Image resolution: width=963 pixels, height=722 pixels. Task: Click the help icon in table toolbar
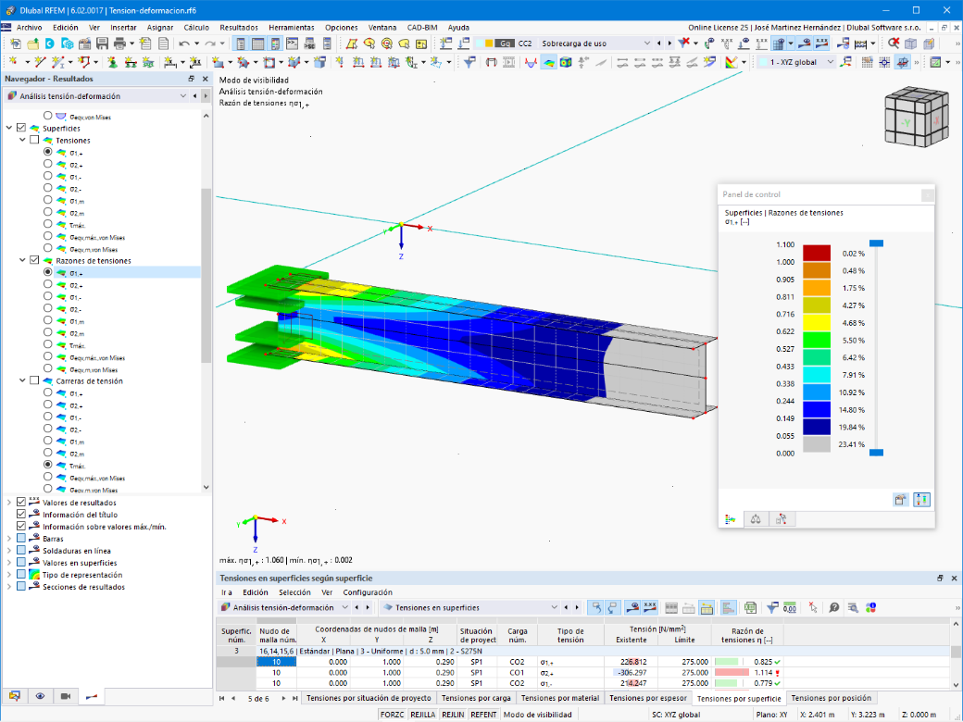pyautogui.click(x=834, y=608)
